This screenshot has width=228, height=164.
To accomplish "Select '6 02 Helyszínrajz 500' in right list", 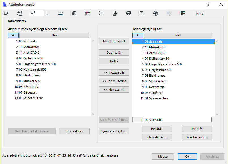I will tap(173, 70).
